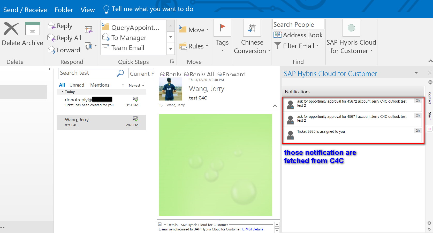This screenshot has width=433, height=233.
Task: Expand the Quick Steps gallery more arrow
Action: coord(171,48)
